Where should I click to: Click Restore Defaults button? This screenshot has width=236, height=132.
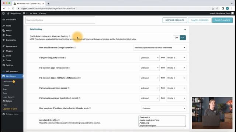coord(175,20)
